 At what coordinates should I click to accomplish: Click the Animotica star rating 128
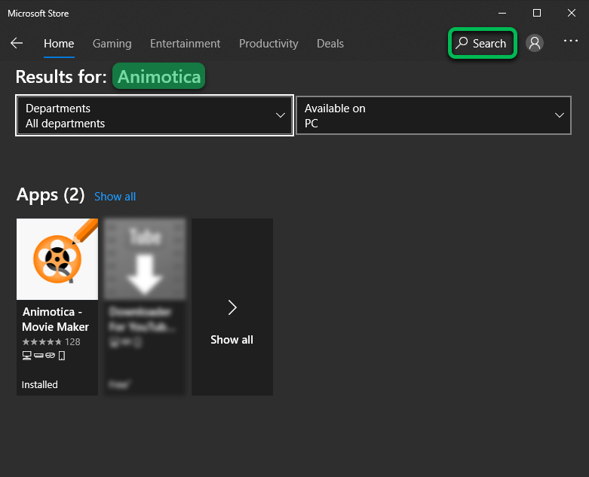tap(51, 342)
